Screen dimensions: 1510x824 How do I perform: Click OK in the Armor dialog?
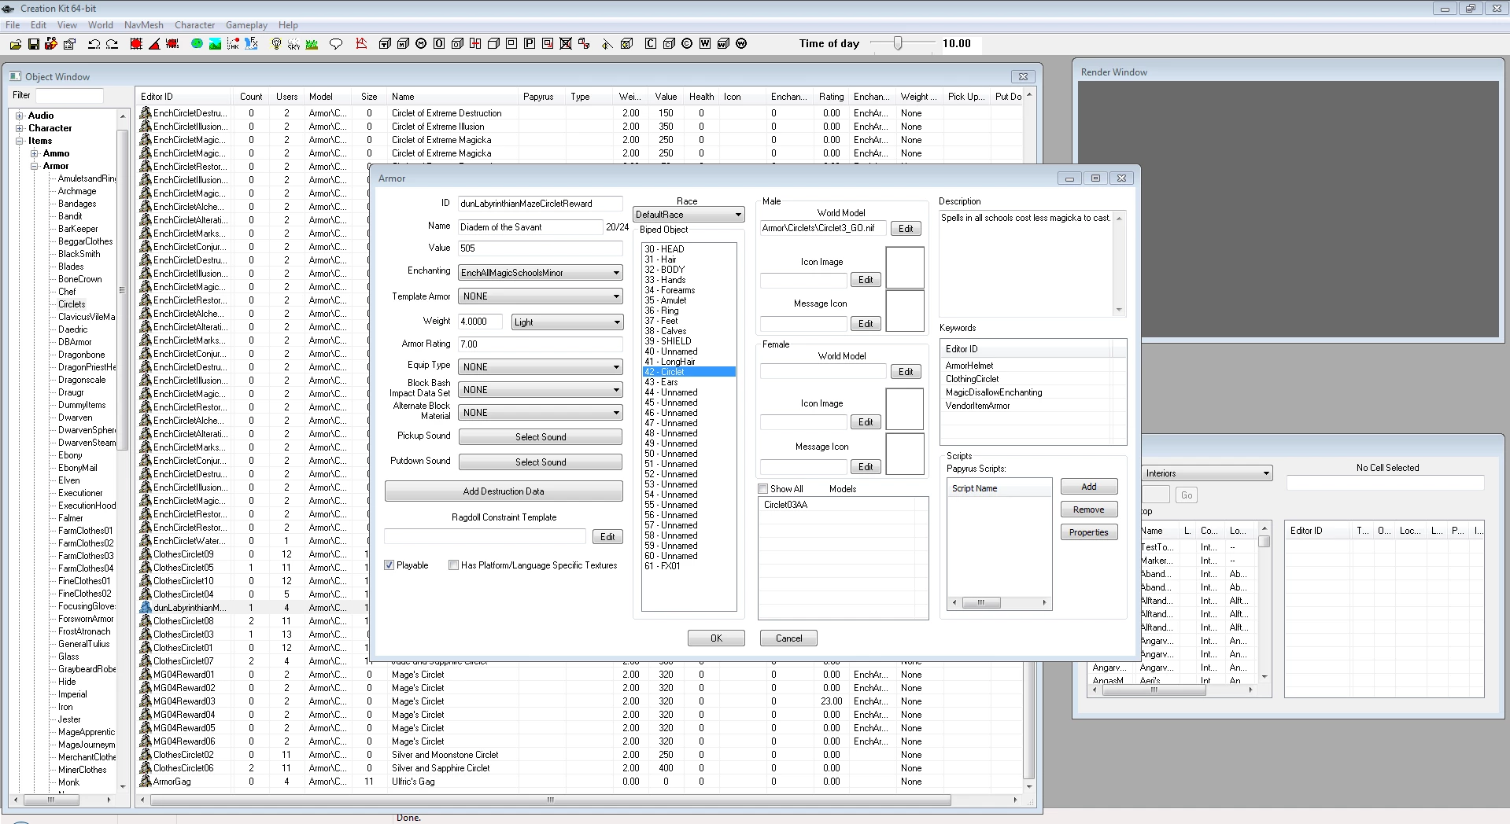(716, 638)
